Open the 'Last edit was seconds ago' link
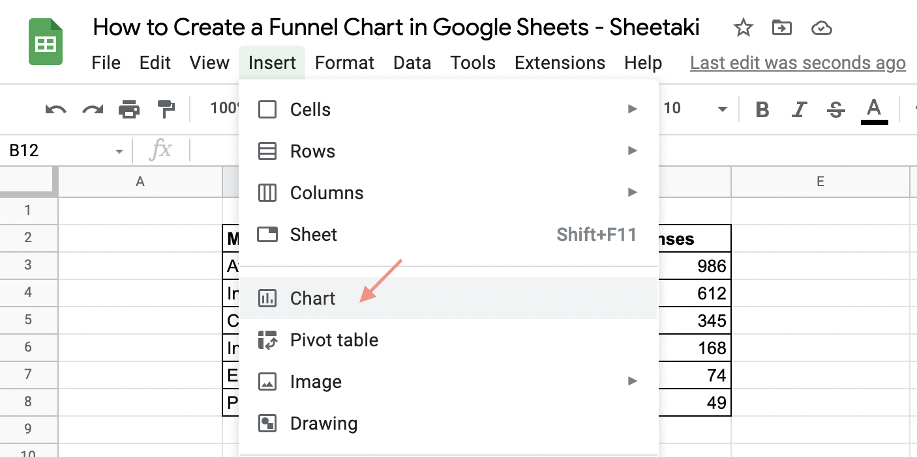Viewport: 917px width, 457px height. pyautogui.click(x=798, y=63)
